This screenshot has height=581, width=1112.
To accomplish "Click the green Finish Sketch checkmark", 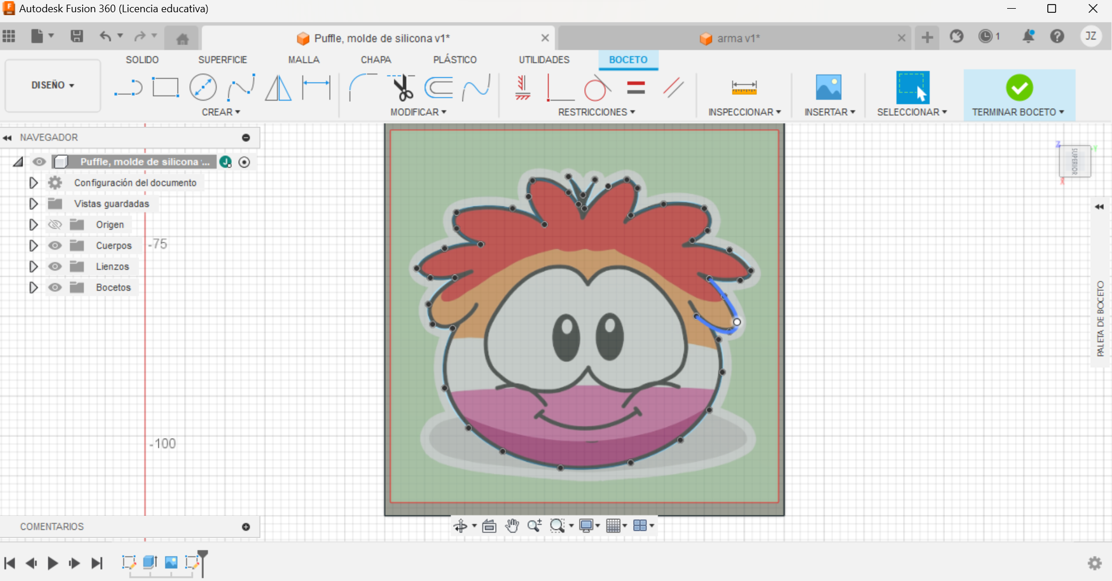I will [x=1019, y=88].
